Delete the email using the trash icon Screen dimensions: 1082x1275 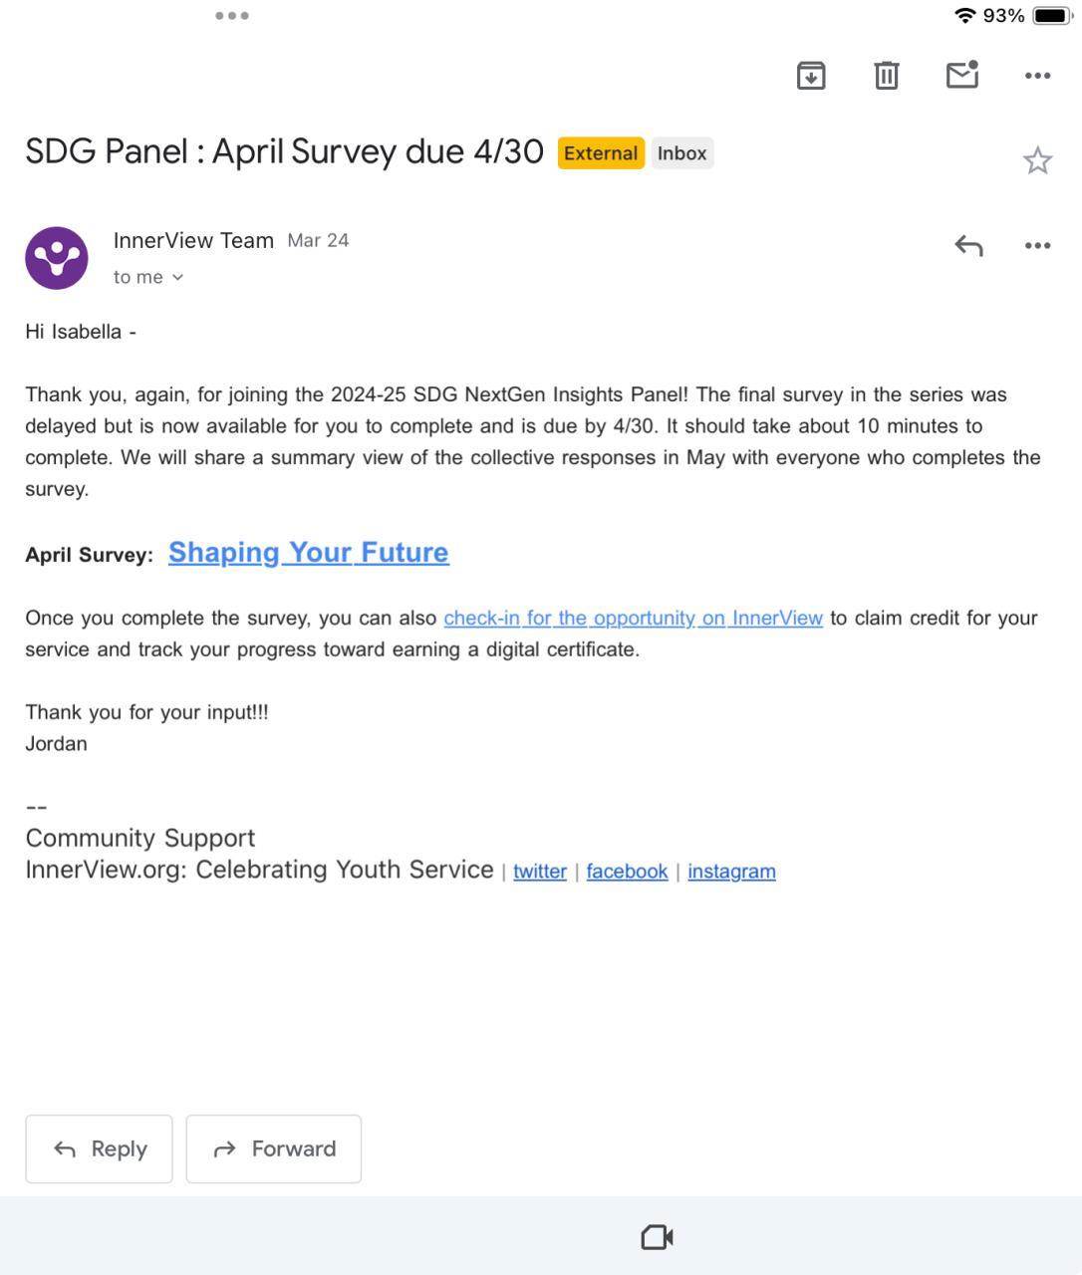pos(886,76)
